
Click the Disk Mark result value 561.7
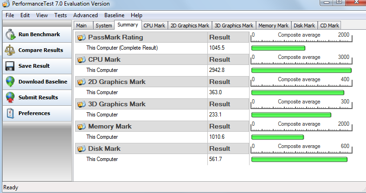(215, 159)
